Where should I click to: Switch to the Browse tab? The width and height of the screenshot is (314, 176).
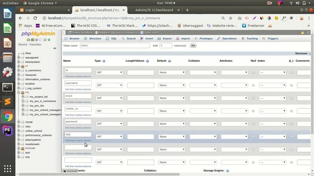[x=72, y=39]
